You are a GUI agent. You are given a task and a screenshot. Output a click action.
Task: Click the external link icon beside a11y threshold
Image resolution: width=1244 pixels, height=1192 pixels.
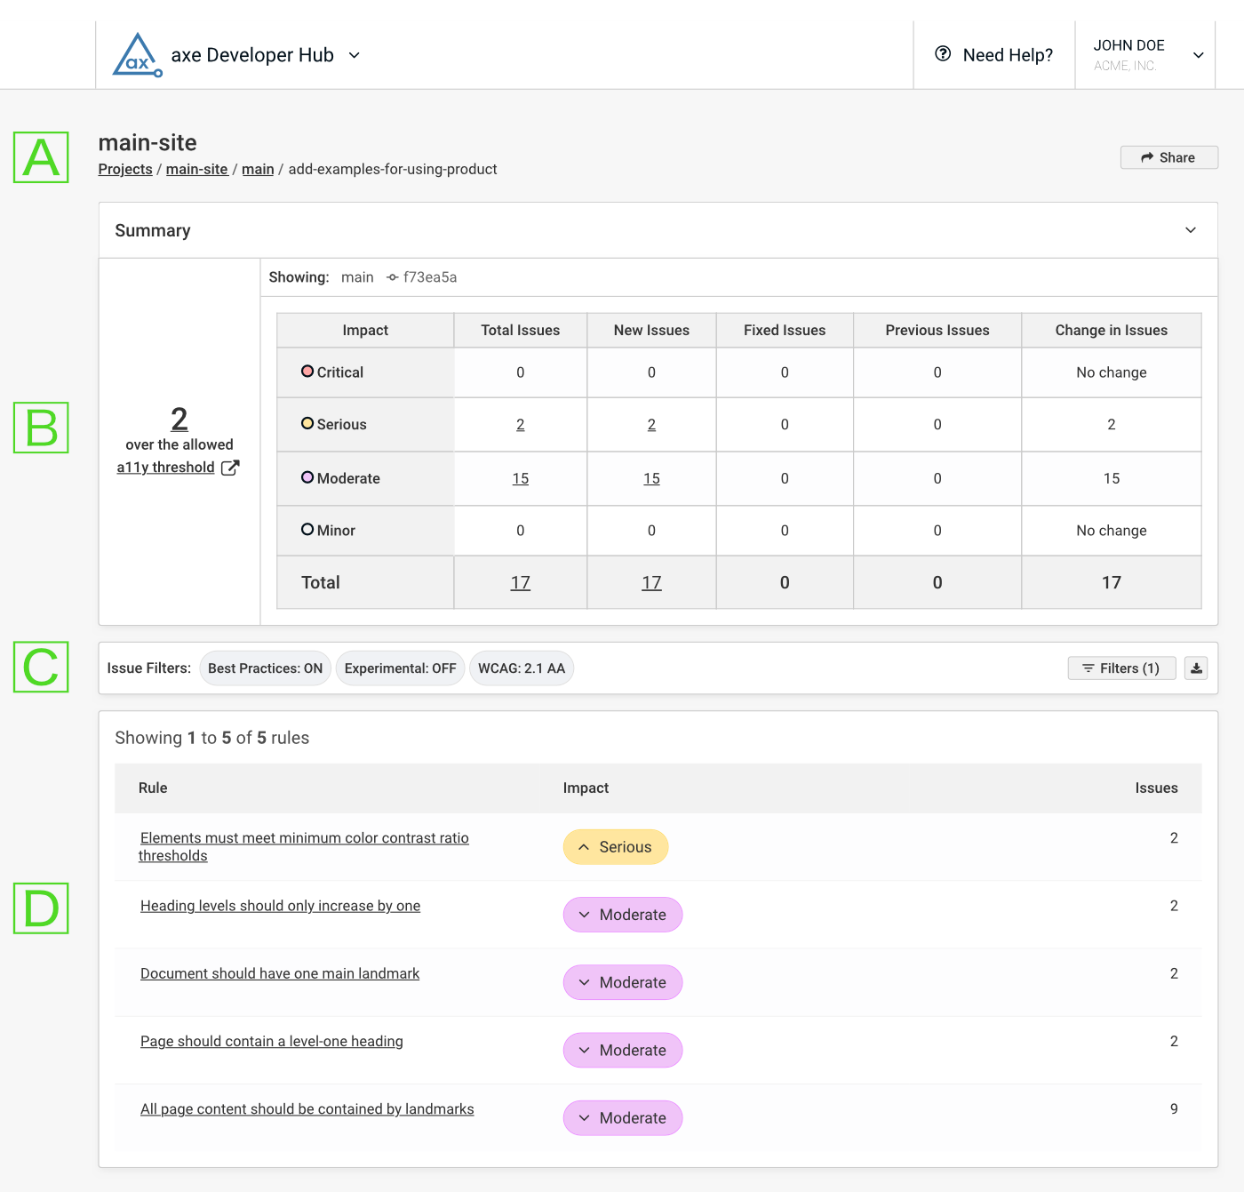[x=230, y=467]
